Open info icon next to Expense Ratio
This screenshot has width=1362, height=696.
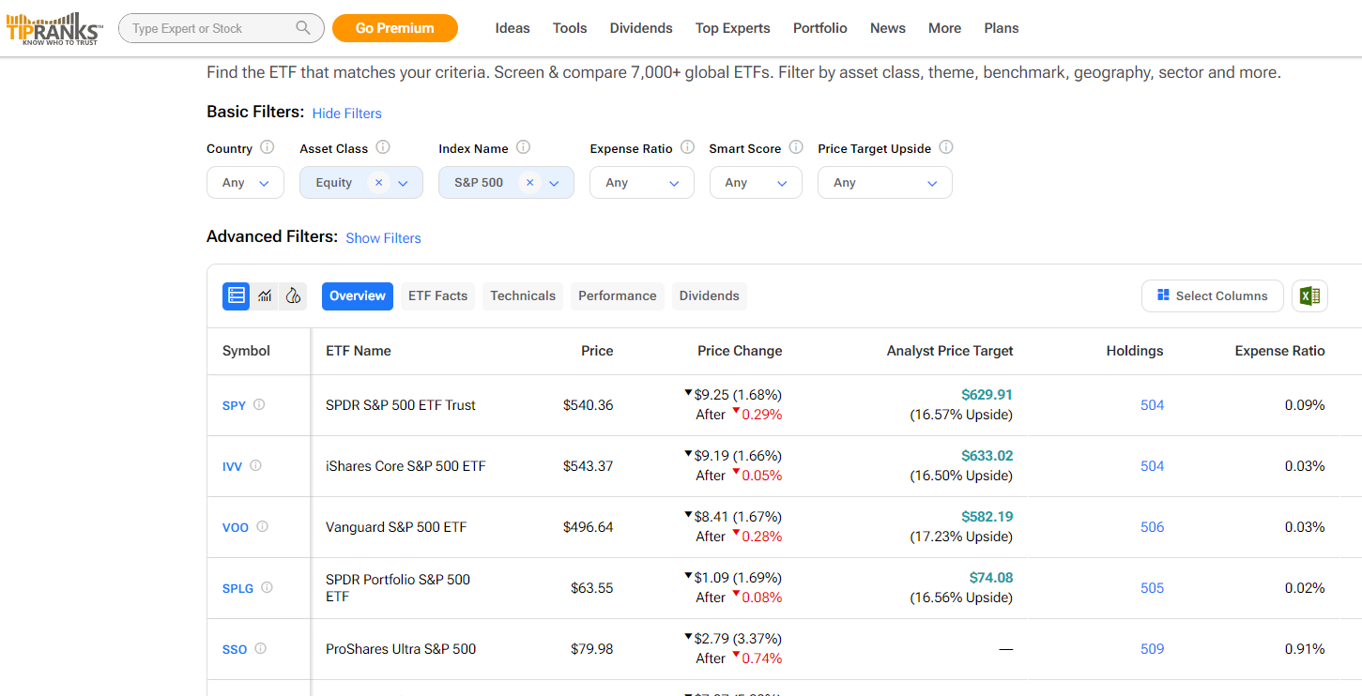(x=687, y=147)
